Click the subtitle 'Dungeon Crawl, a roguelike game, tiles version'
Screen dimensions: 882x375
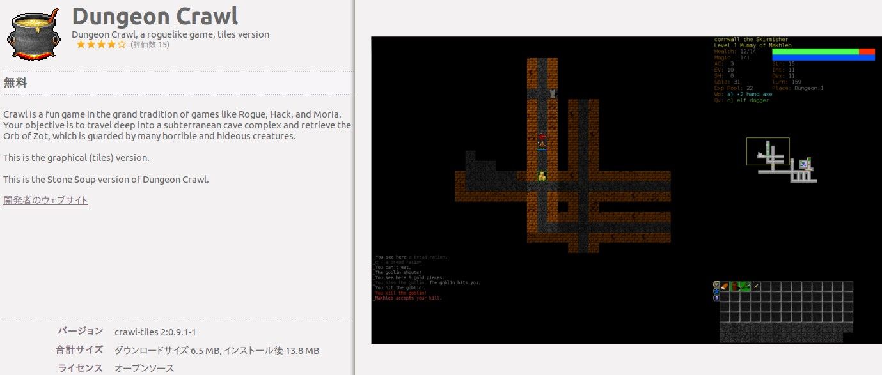point(170,34)
